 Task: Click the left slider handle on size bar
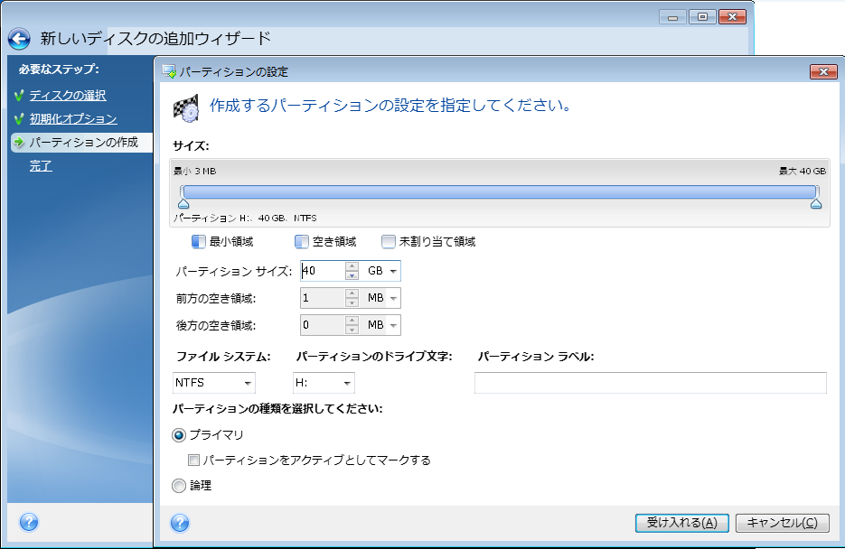(x=183, y=204)
